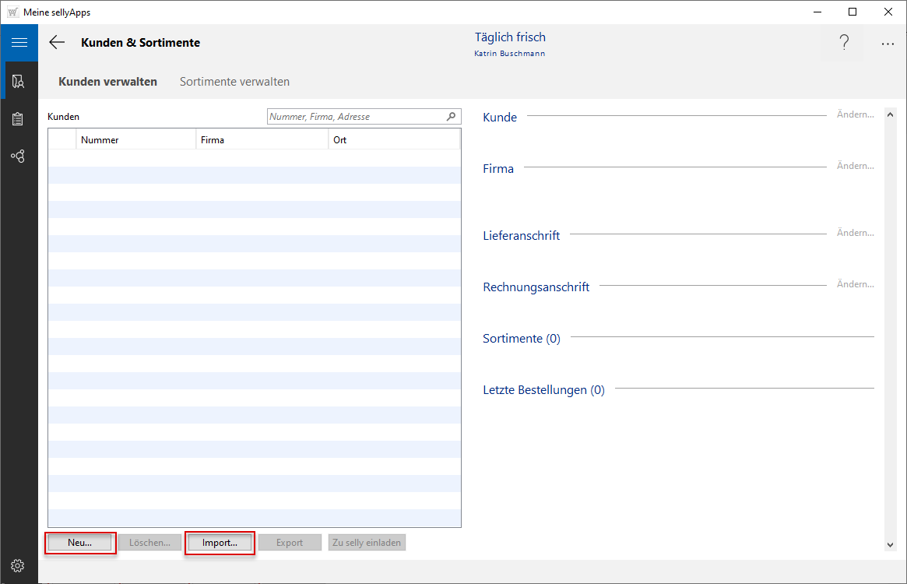Sort by the Nummer column header

(x=135, y=140)
